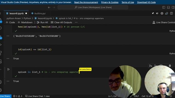Go back with the left arrow
Viewport: 175px width, 98px height.
pyautogui.click(x=49, y=7)
